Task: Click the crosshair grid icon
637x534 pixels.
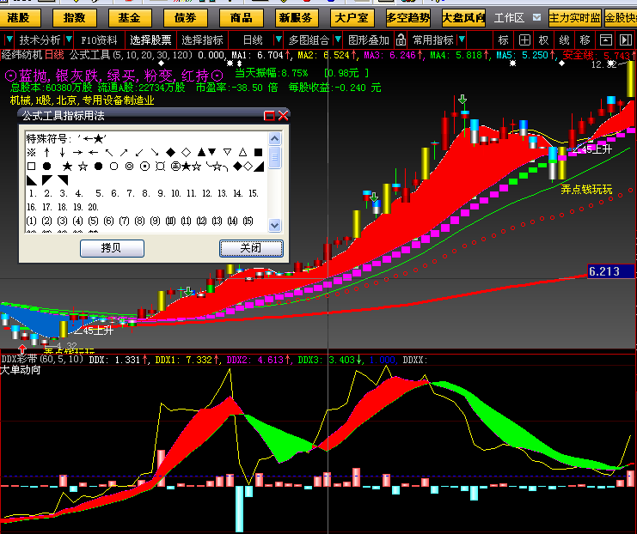Action: (x=524, y=40)
